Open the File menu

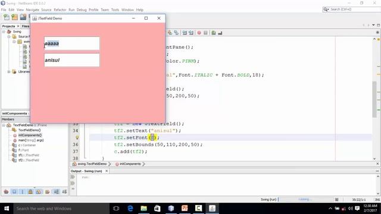(x=4, y=10)
